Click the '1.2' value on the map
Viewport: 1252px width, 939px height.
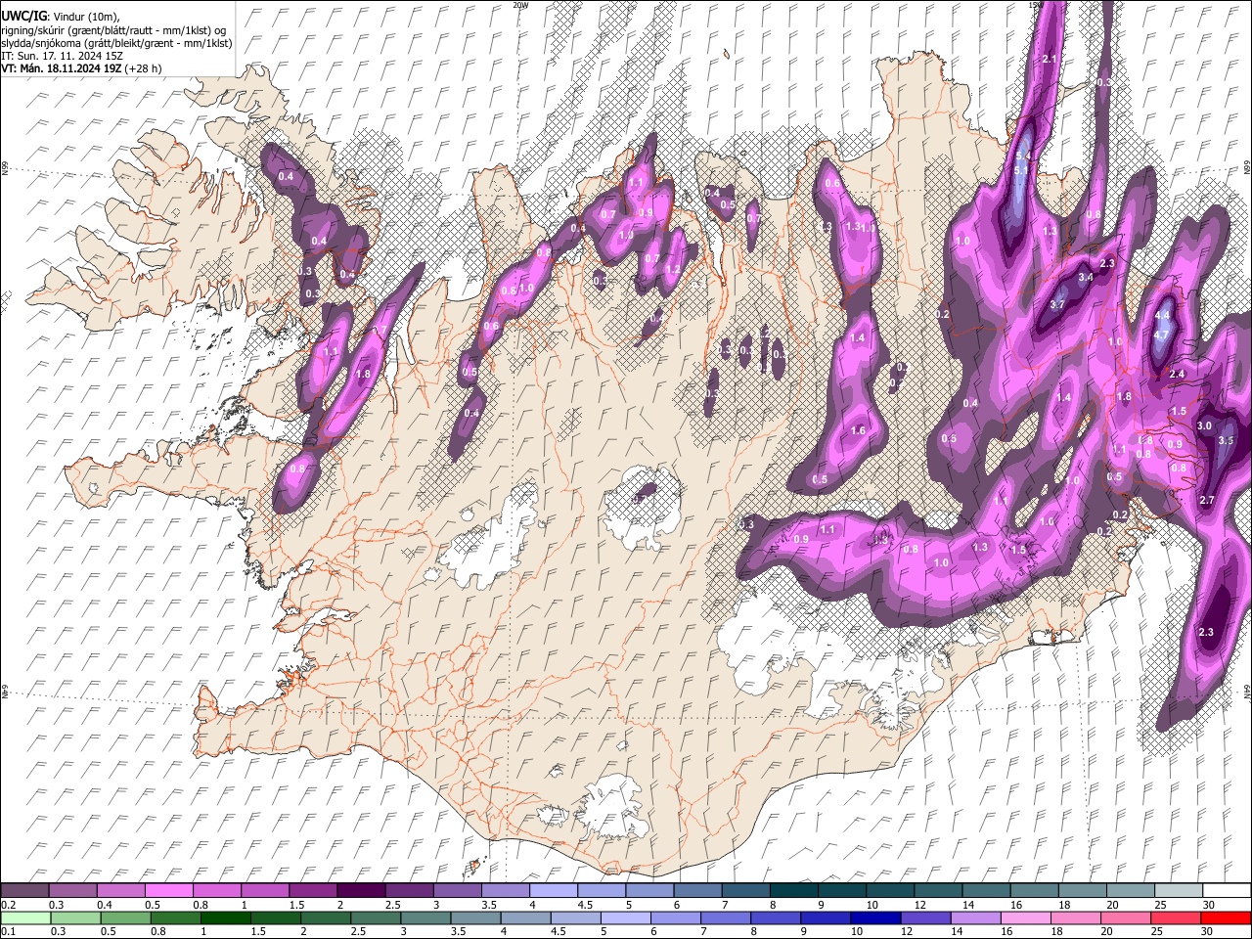(x=672, y=270)
